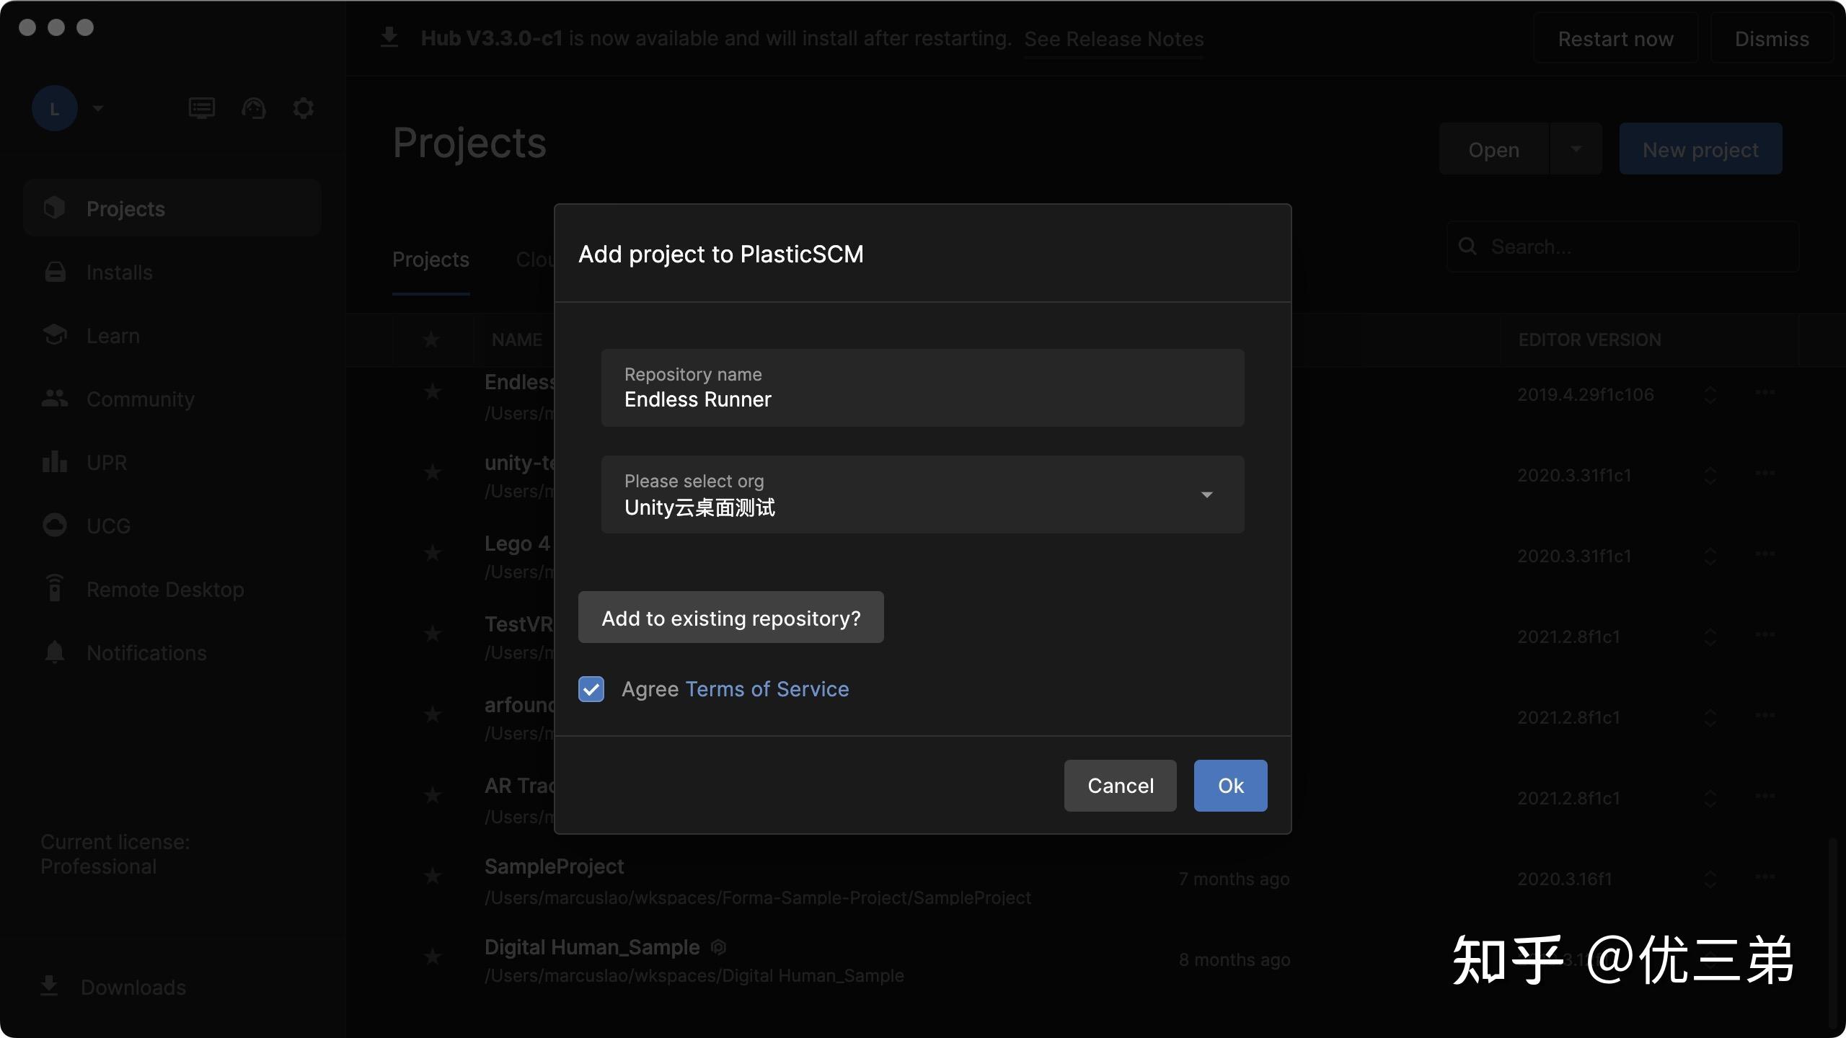Open the UPR chart icon
Image resolution: width=1846 pixels, height=1038 pixels.
point(55,462)
